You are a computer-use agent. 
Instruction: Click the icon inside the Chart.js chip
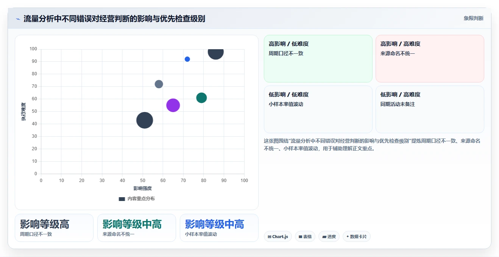[270, 237]
